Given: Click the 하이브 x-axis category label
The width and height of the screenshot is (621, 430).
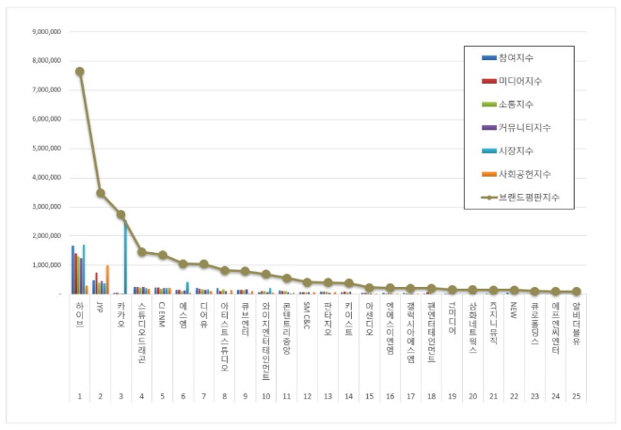Looking at the screenshot, I should pos(80,312).
